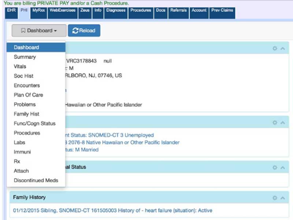293x220 pixels.
Task: Collapse the Family History panel chevron
Action: click(x=283, y=198)
